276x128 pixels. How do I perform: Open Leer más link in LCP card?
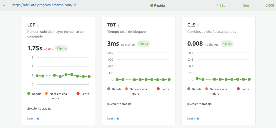point(33,118)
